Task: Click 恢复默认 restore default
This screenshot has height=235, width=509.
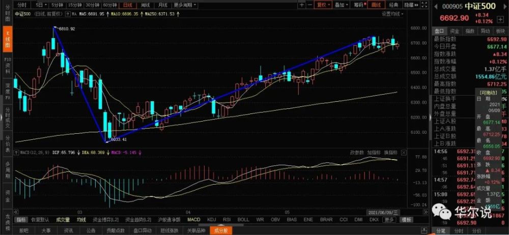Action: [40, 220]
